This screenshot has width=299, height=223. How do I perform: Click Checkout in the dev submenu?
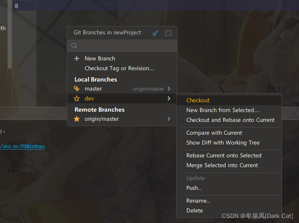[229, 100]
